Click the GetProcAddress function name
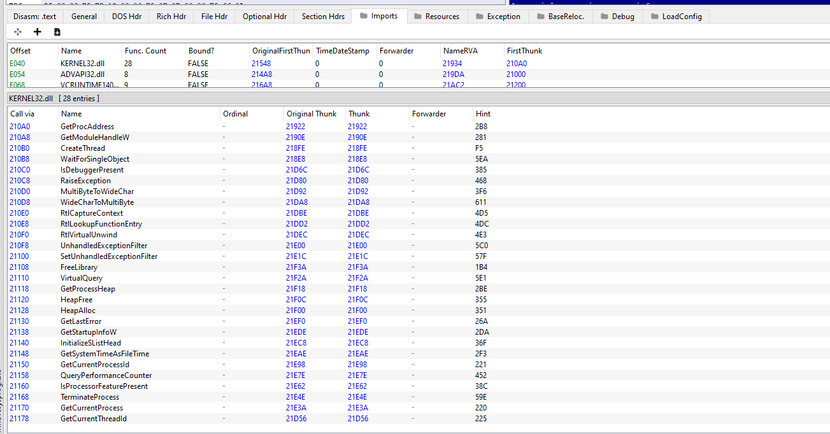 coord(87,127)
